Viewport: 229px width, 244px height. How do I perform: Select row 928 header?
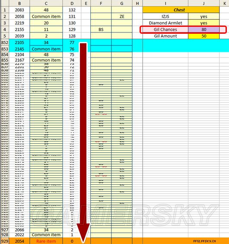point(5,235)
